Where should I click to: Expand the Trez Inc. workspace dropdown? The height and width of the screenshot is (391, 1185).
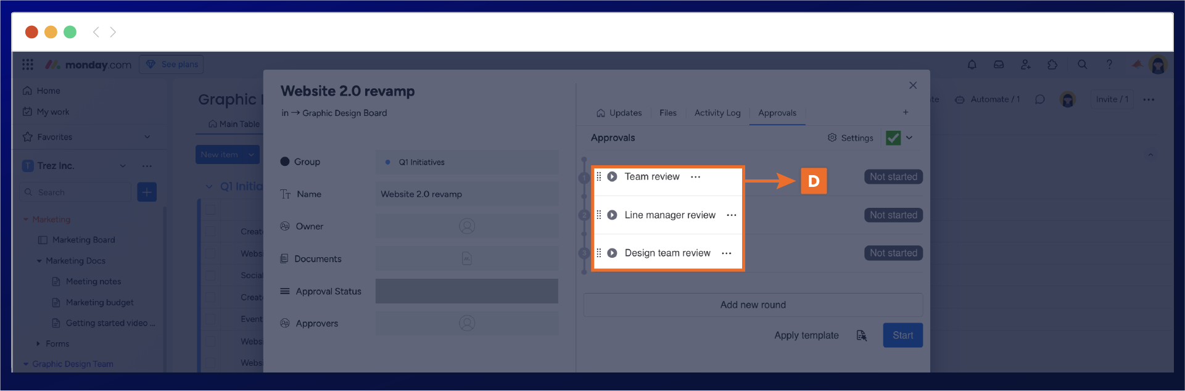[123, 166]
